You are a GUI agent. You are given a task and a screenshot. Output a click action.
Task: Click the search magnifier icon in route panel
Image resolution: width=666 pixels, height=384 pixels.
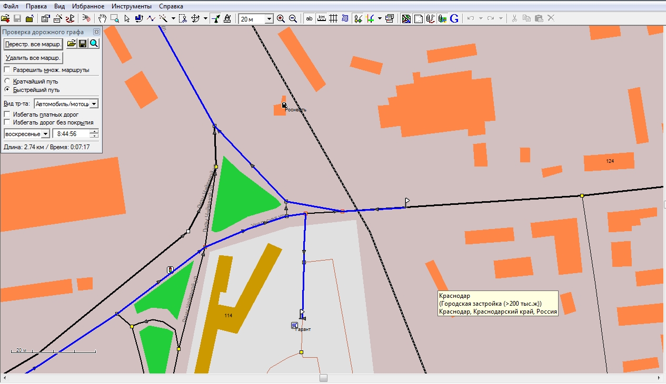point(94,44)
